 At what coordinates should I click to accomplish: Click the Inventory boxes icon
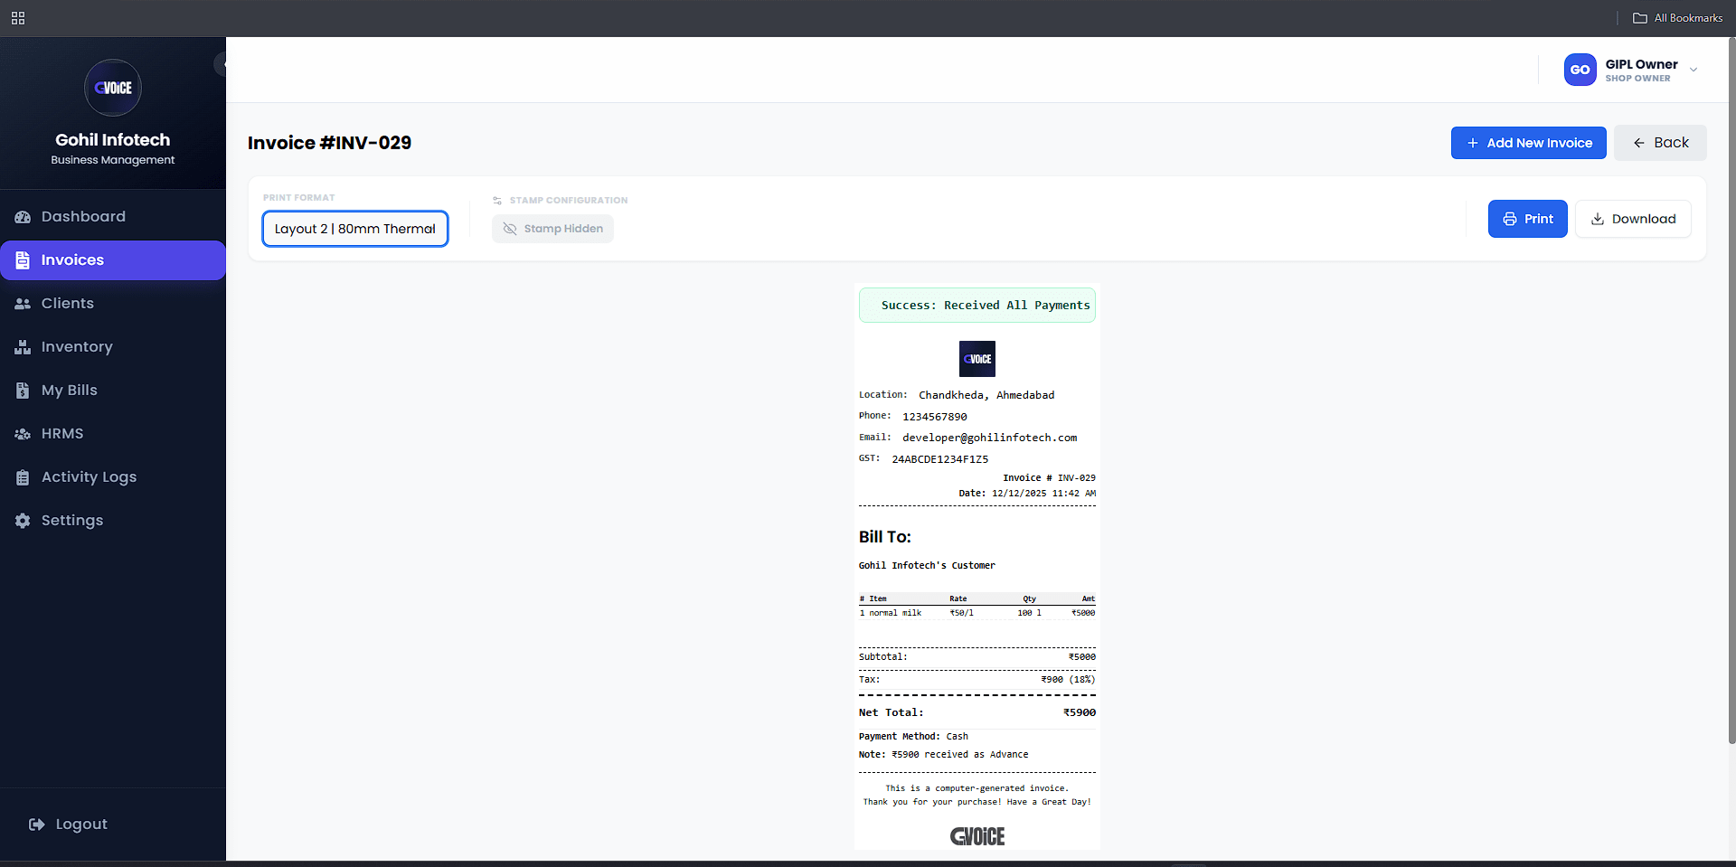[23, 347]
